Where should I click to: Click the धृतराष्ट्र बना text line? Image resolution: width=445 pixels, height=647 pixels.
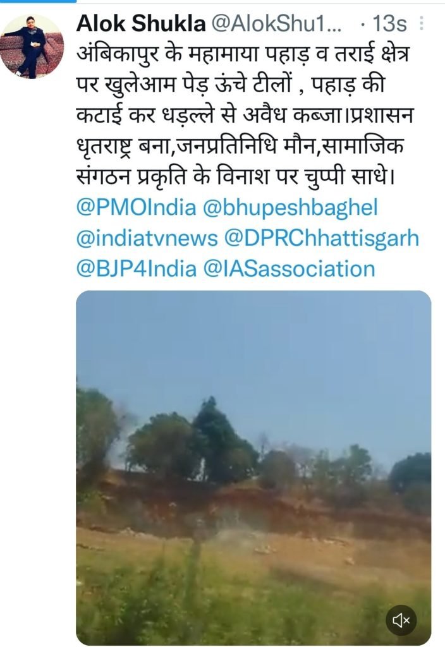[241, 147]
